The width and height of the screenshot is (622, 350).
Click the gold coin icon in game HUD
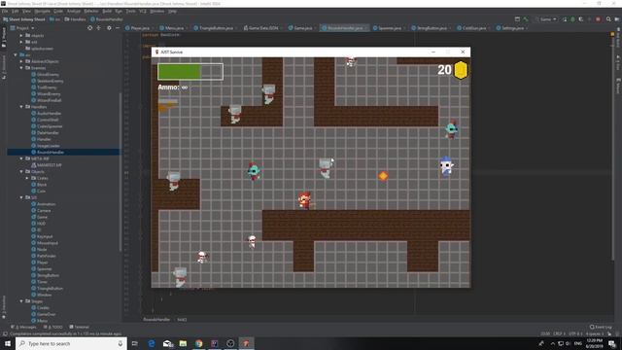[461, 70]
